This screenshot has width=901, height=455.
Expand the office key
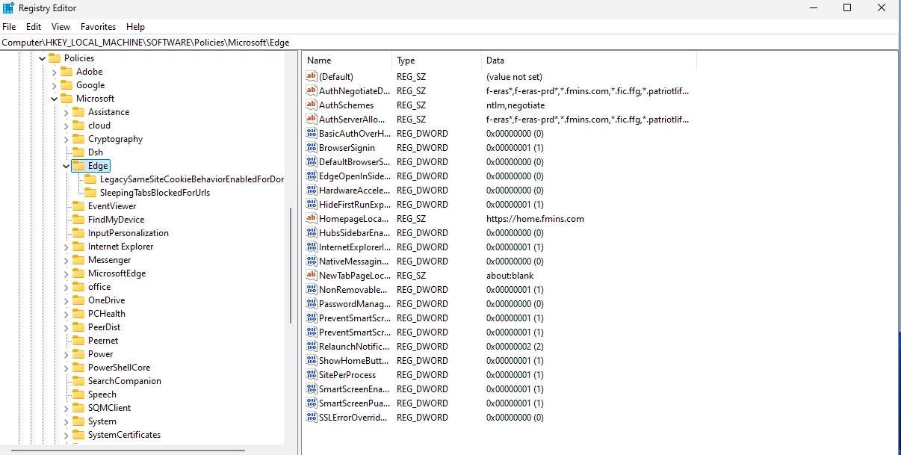pos(66,287)
